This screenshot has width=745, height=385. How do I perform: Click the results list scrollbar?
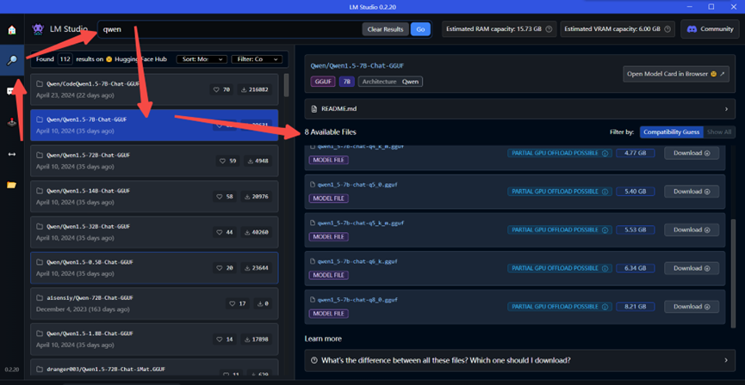pos(286,85)
